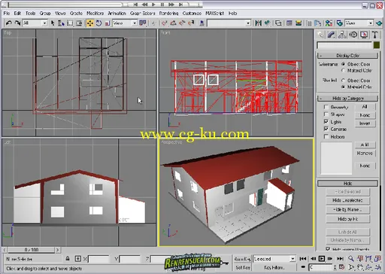Image resolution: width=385 pixels, height=274 pixels.
Task: Open the File menu
Action: pos(7,14)
